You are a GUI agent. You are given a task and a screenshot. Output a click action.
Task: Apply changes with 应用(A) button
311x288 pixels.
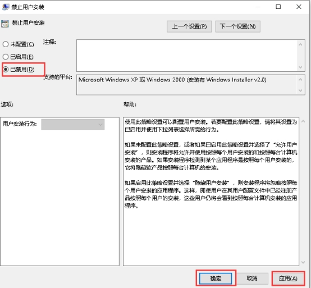288,278
